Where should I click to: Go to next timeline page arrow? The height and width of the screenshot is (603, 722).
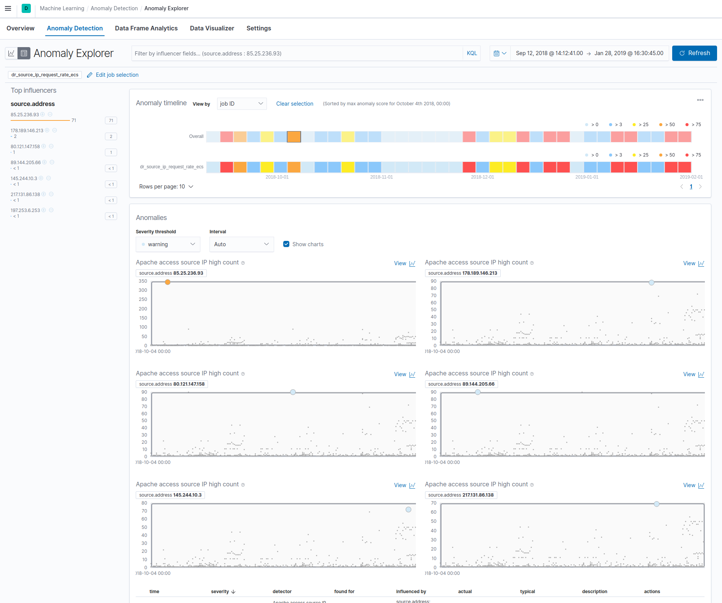coord(700,187)
